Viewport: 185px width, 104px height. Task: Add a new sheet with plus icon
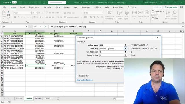(58, 99)
